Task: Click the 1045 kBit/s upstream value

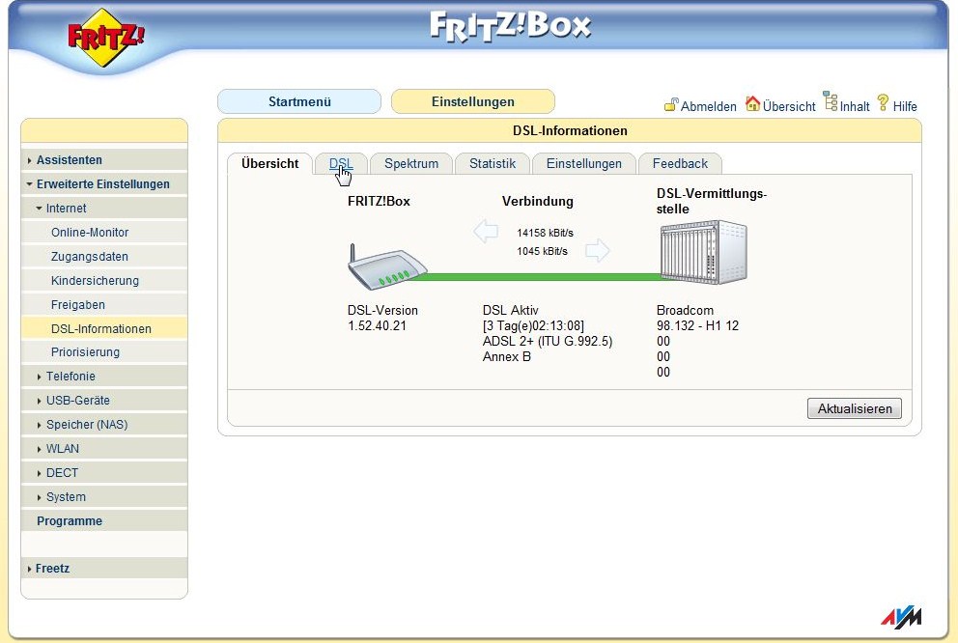Action: tap(542, 251)
